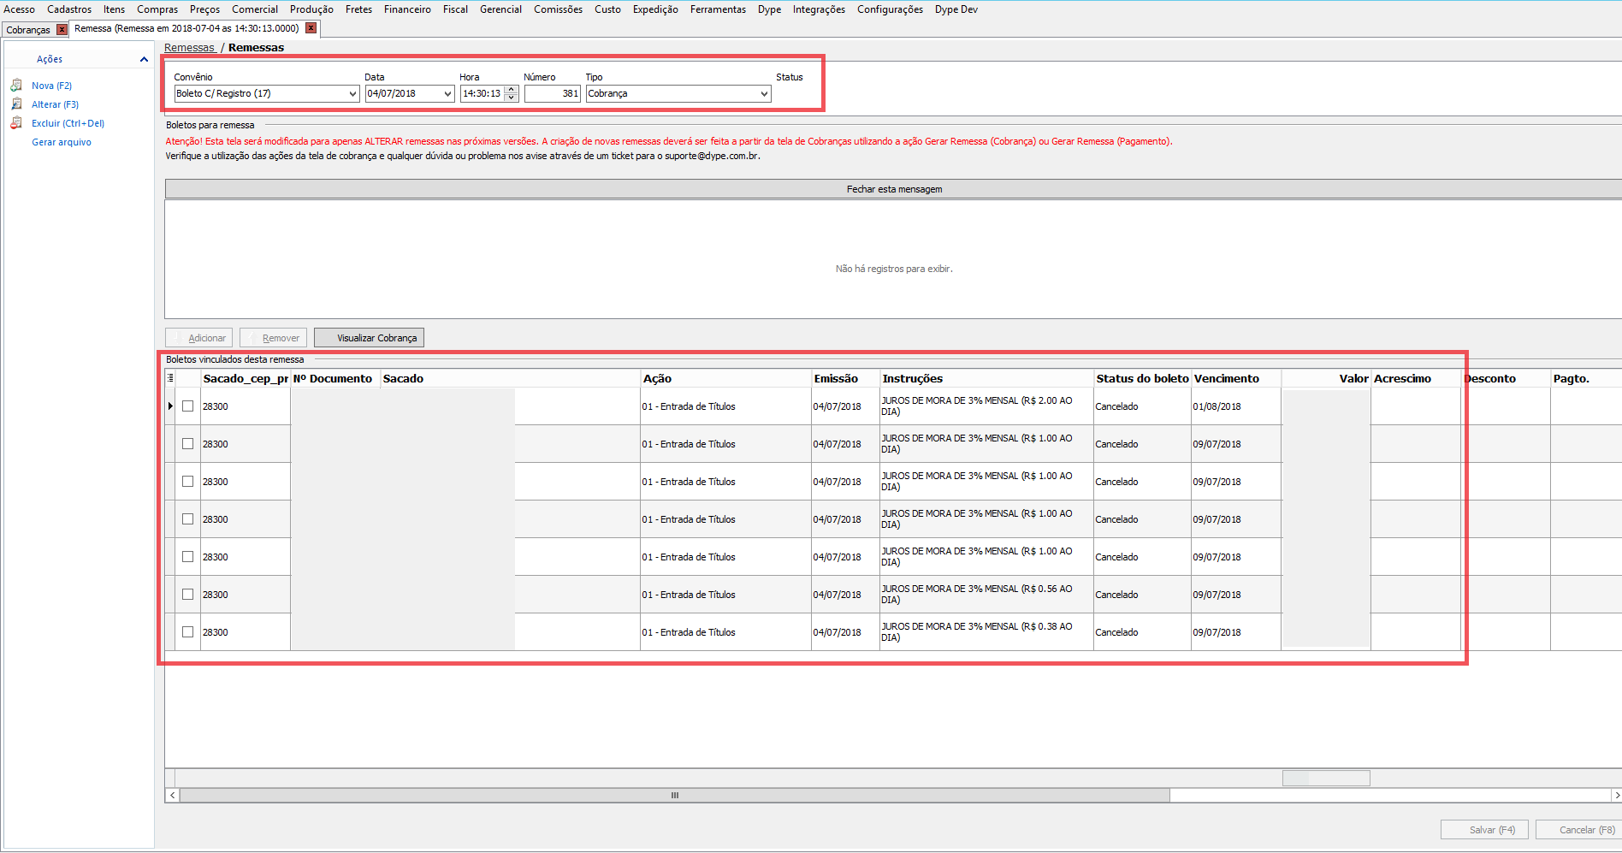Click the Nova (F2) action link
This screenshot has height=853, width=1622.
coord(51,86)
